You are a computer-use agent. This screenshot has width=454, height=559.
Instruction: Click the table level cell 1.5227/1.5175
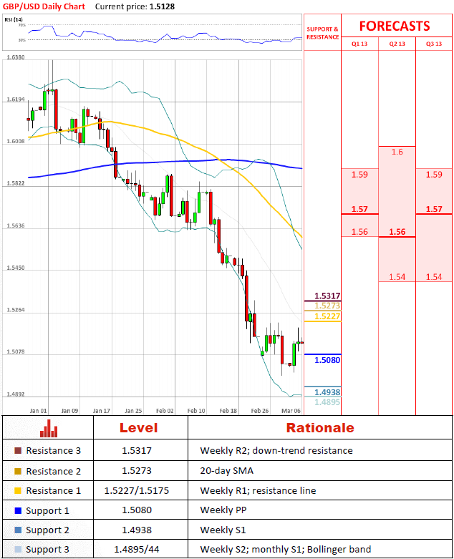(137, 491)
